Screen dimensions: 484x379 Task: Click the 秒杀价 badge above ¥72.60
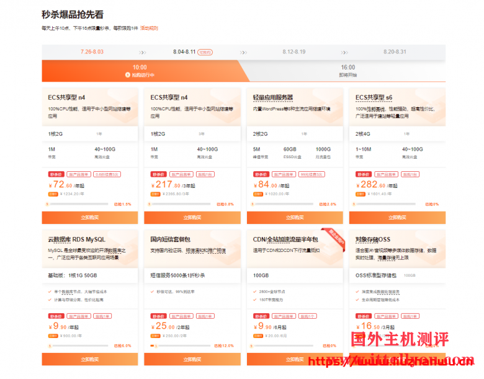[x=56, y=174]
